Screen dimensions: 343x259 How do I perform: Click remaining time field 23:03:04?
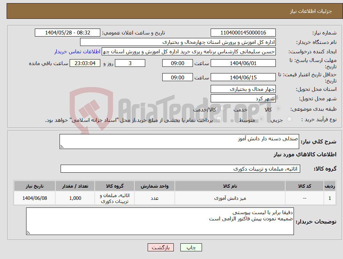point(85,63)
